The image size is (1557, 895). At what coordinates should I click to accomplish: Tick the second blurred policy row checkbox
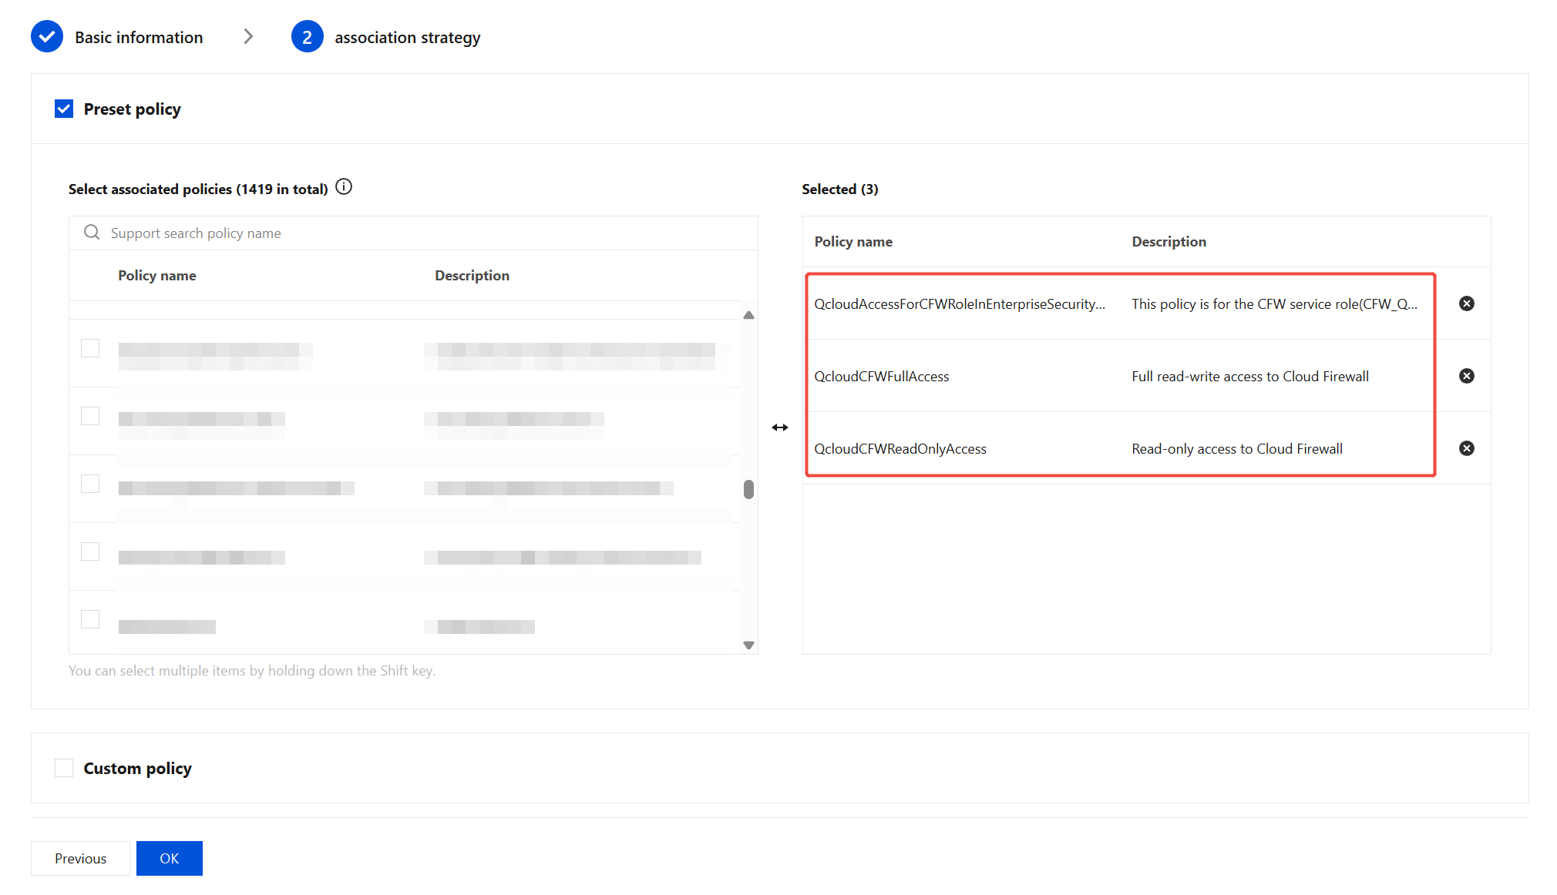point(90,416)
